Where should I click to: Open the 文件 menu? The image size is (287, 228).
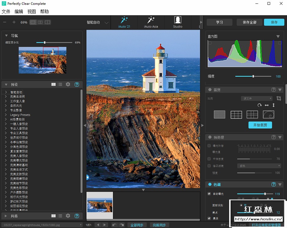[6, 12]
